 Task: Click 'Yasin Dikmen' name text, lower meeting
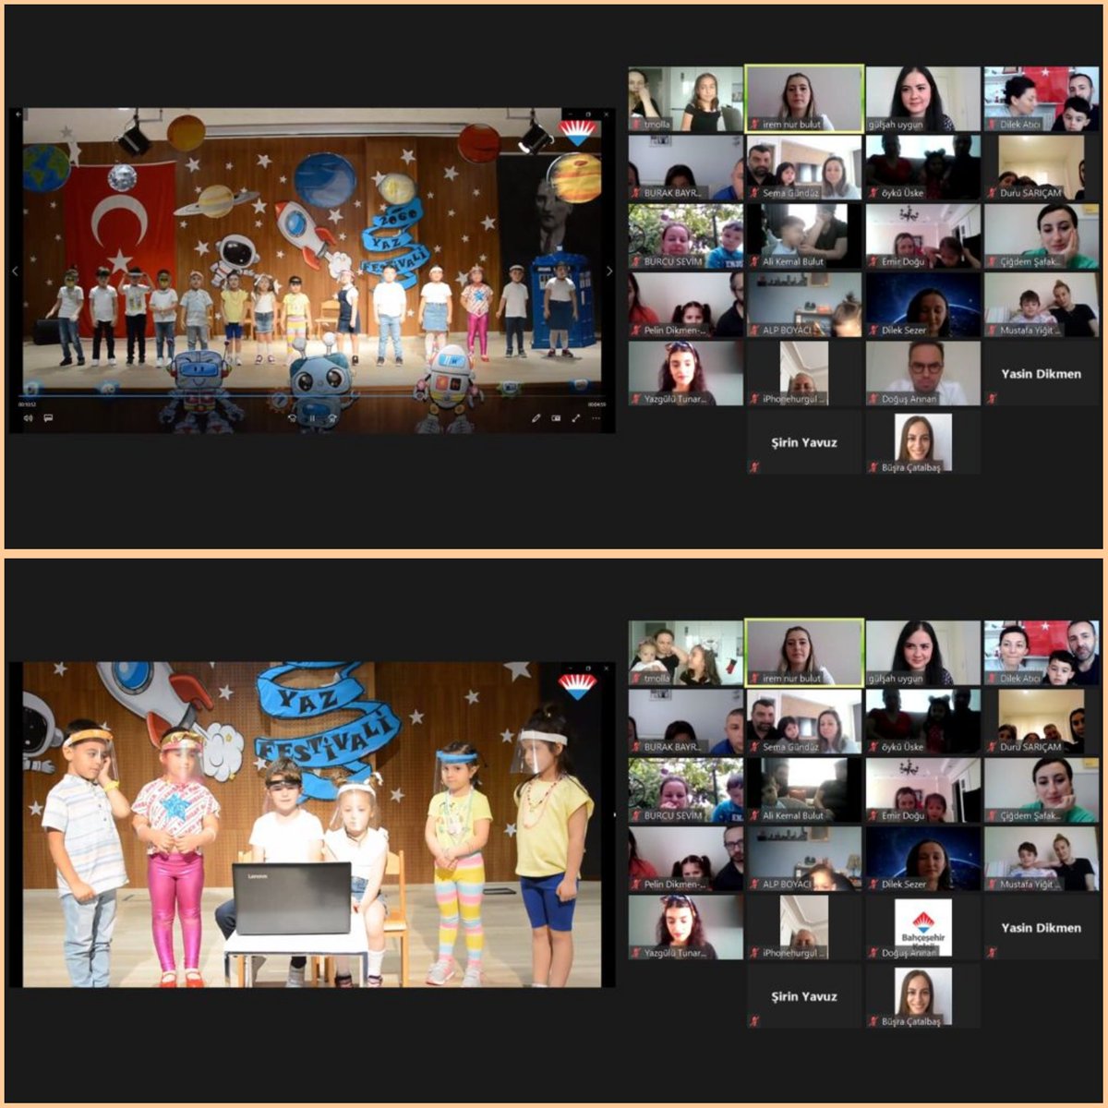point(1041,927)
